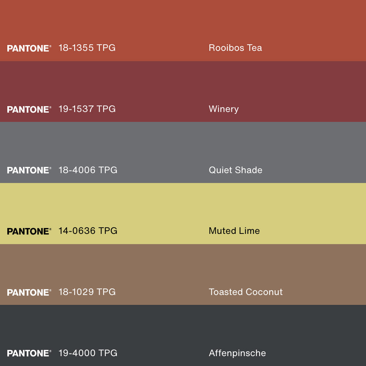Select the PANTONE logo beside 18-1029 TPG
The width and height of the screenshot is (366, 366).
29,292
